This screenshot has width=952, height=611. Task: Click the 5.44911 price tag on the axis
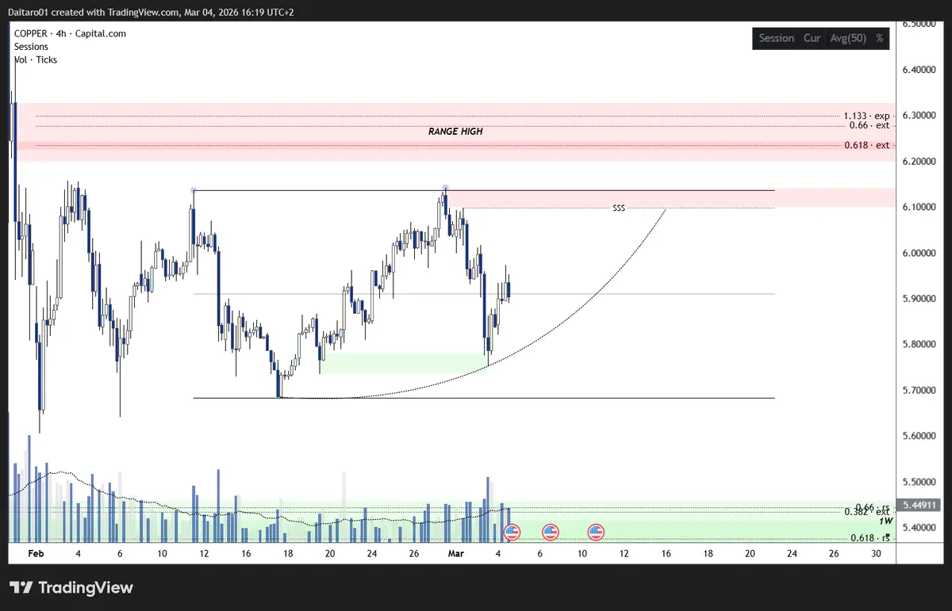tap(920, 505)
